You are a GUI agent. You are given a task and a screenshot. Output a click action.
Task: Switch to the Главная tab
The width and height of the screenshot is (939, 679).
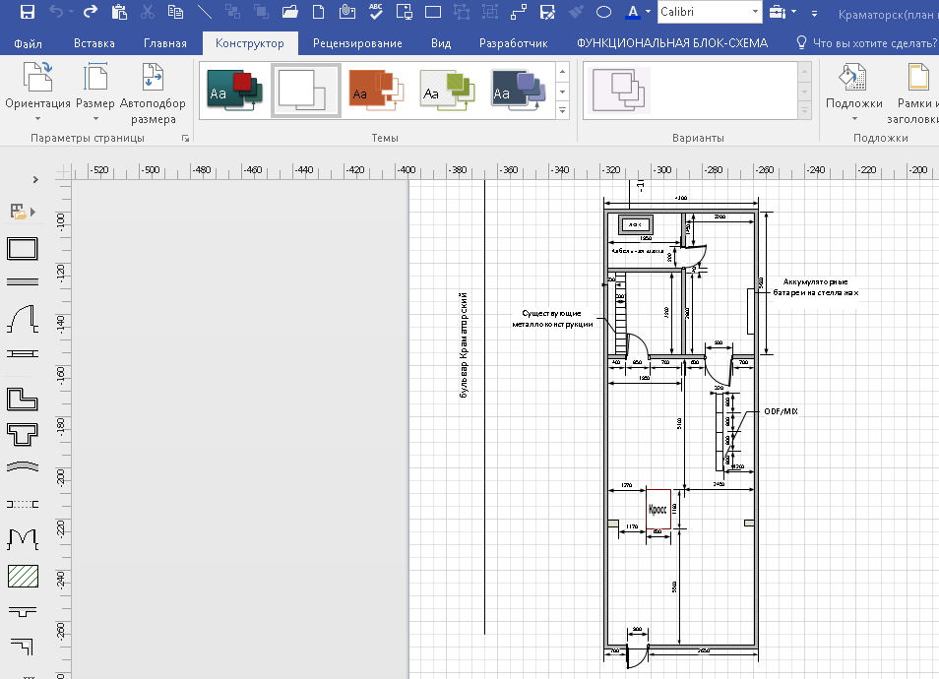coord(165,43)
